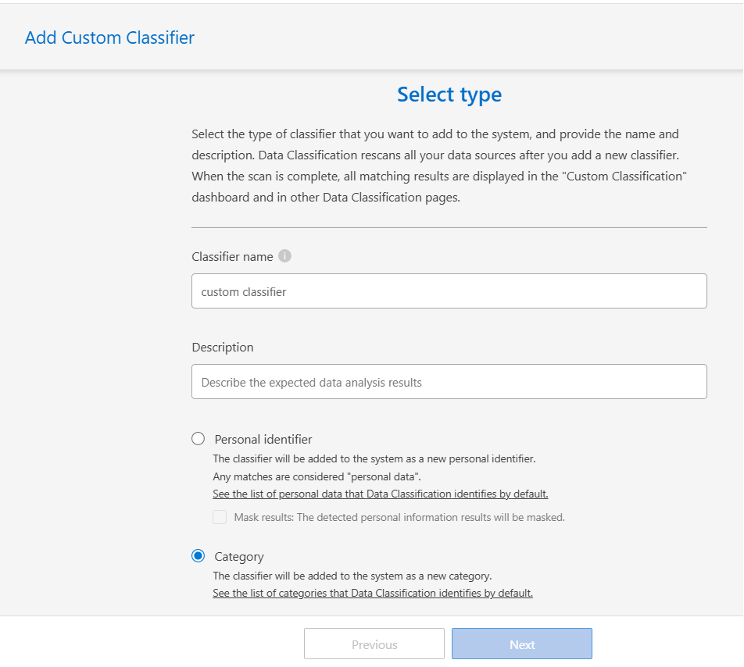Click the info icon beside Classifier name

click(285, 256)
